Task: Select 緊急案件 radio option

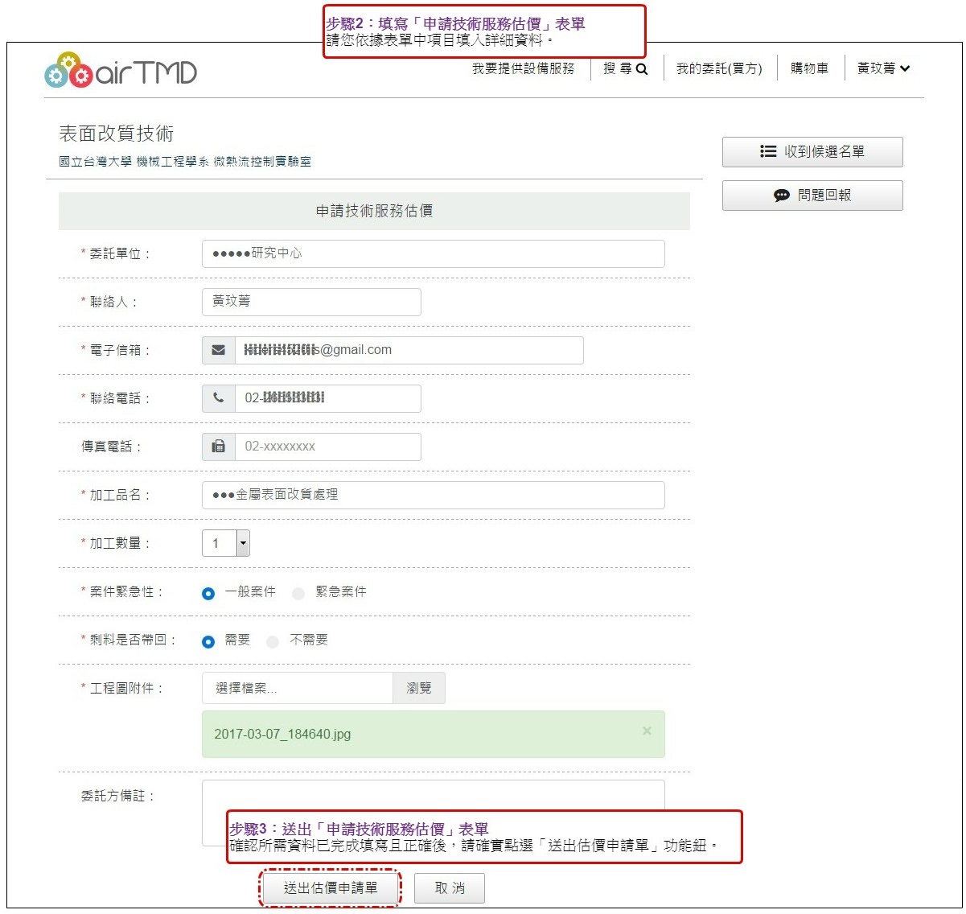Action: [298, 594]
